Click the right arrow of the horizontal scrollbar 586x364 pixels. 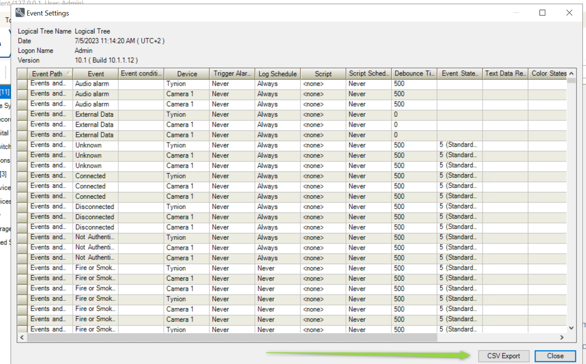coord(562,338)
